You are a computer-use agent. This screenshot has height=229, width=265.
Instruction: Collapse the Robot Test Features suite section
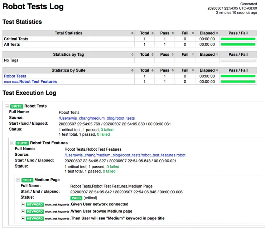(13, 143)
